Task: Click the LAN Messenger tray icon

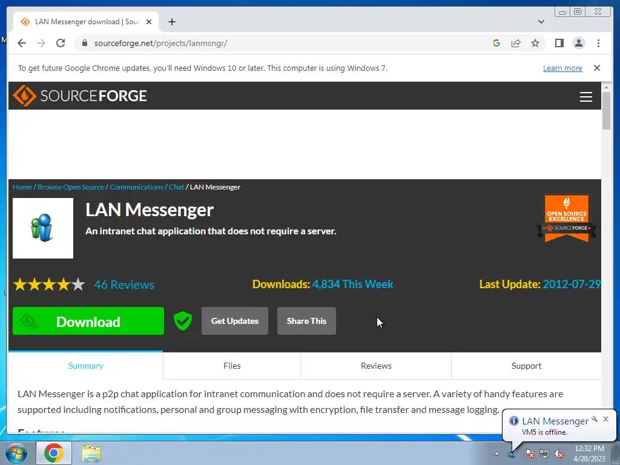Action: pyautogui.click(x=511, y=454)
